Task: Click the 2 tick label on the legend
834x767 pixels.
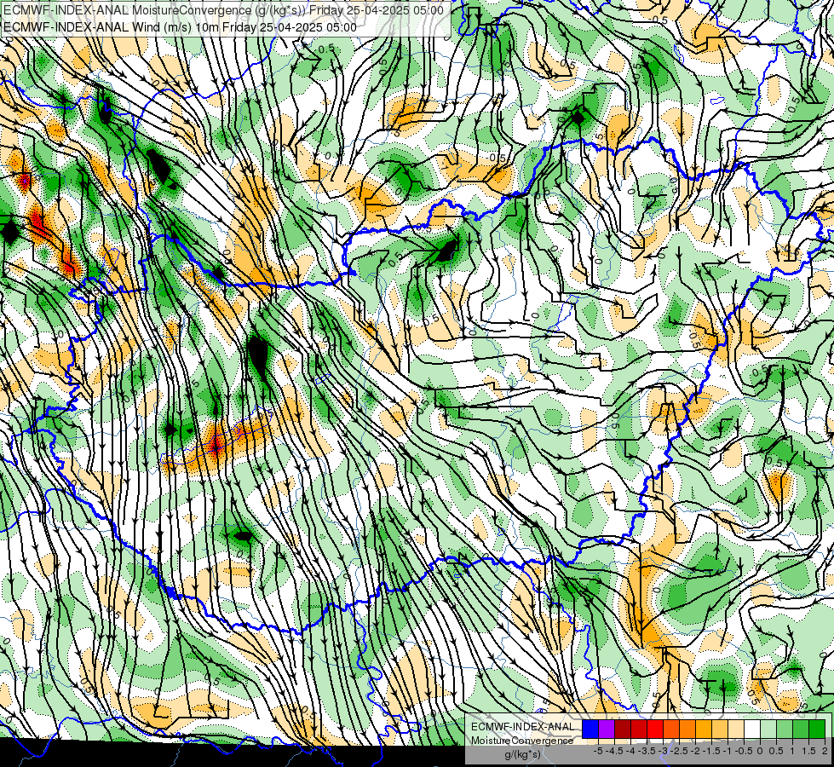Action: 825,751
